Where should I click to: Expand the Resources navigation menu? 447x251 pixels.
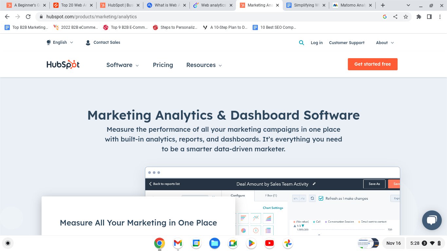(x=204, y=65)
